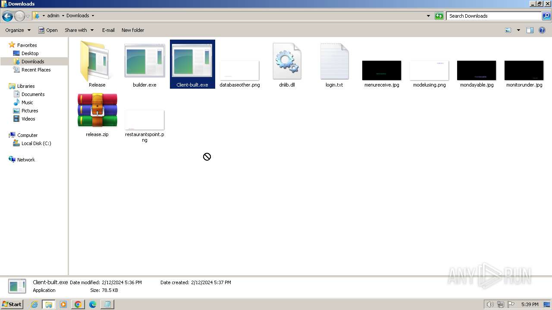Launch Windows Media Player from taskbar

[x=63, y=304]
